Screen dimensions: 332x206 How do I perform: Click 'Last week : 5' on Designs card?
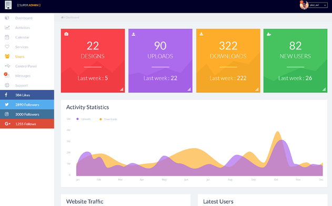point(93,78)
